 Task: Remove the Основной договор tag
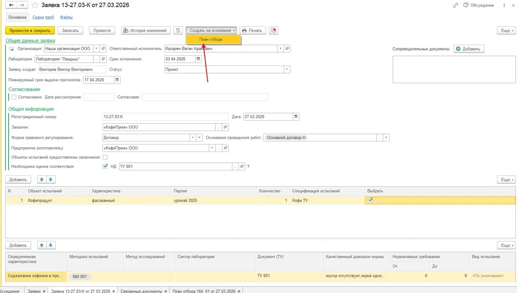pyautogui.click(x=304, y=137)
